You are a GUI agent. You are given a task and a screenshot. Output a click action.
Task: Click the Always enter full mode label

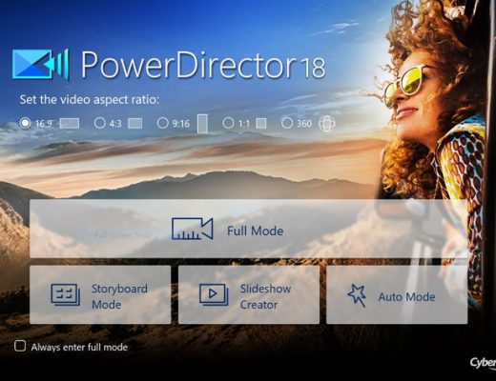79,347
